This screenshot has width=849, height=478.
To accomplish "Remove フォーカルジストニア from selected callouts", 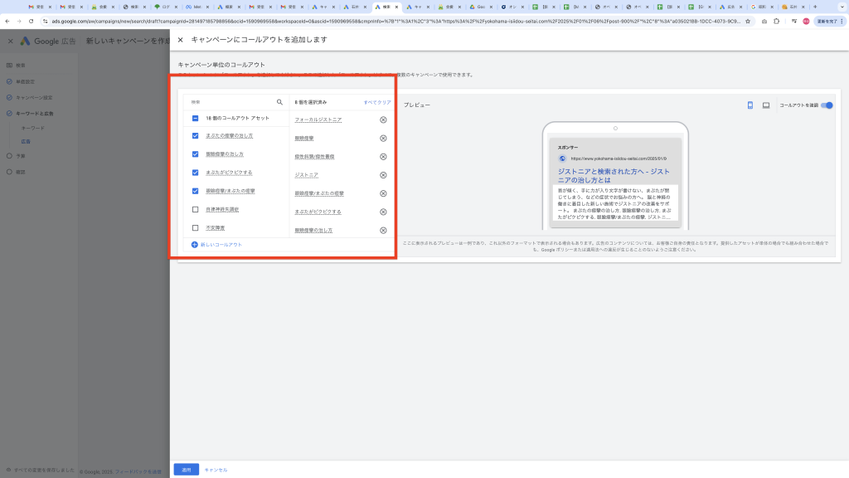I will (383, 119).
